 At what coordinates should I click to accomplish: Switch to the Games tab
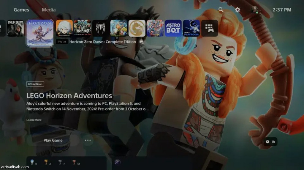tap(21, 10)
